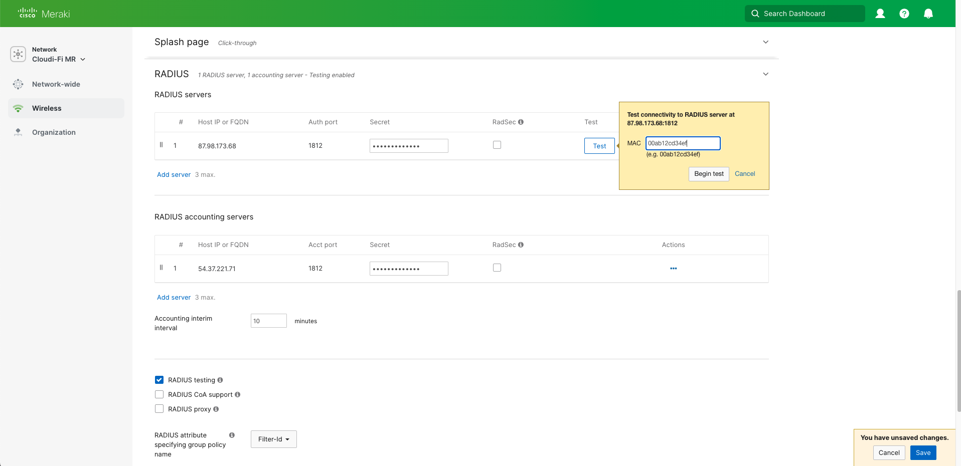Screen dimensions: 961x466
Task: Disable the RADIUS testing checkbox
Action: (x=159, y=380)
